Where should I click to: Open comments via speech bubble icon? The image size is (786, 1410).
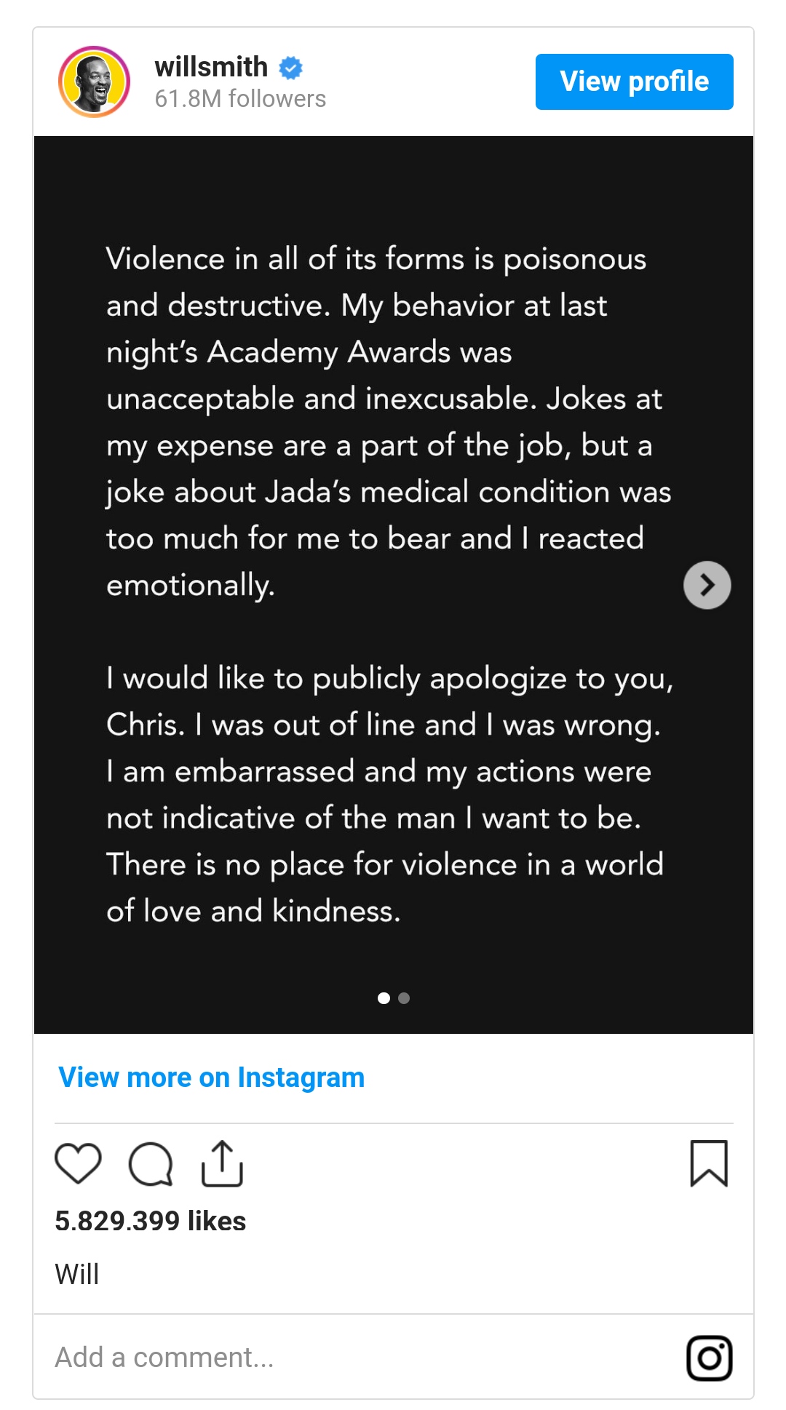coord(151,1164)
